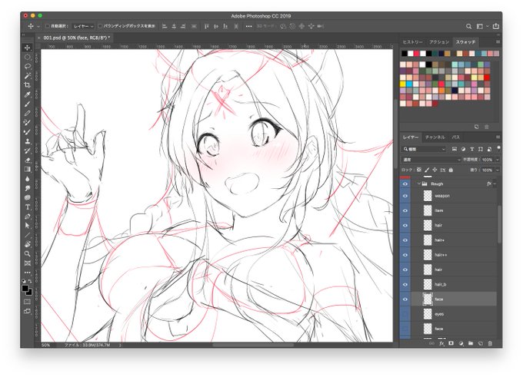Filter layers by type (T) icon
Viewport: 523px width, 377px height.
point(472,149)
